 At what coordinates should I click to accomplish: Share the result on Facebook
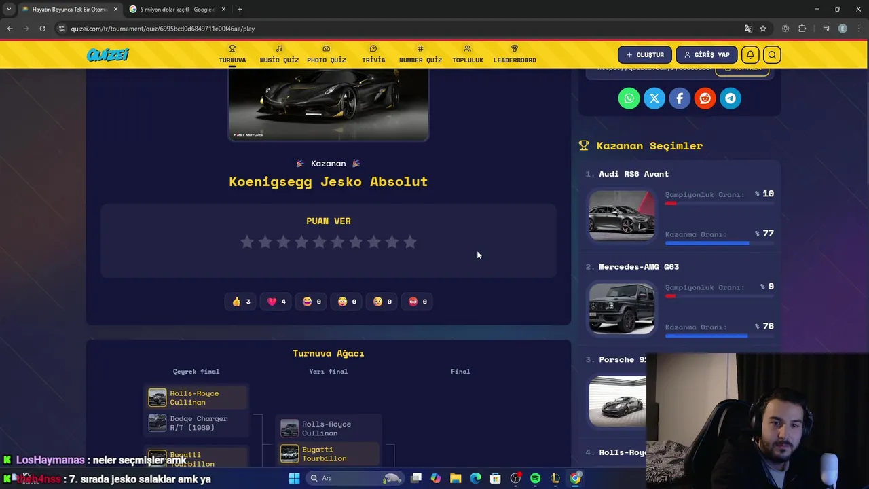[x=680, y=98]
